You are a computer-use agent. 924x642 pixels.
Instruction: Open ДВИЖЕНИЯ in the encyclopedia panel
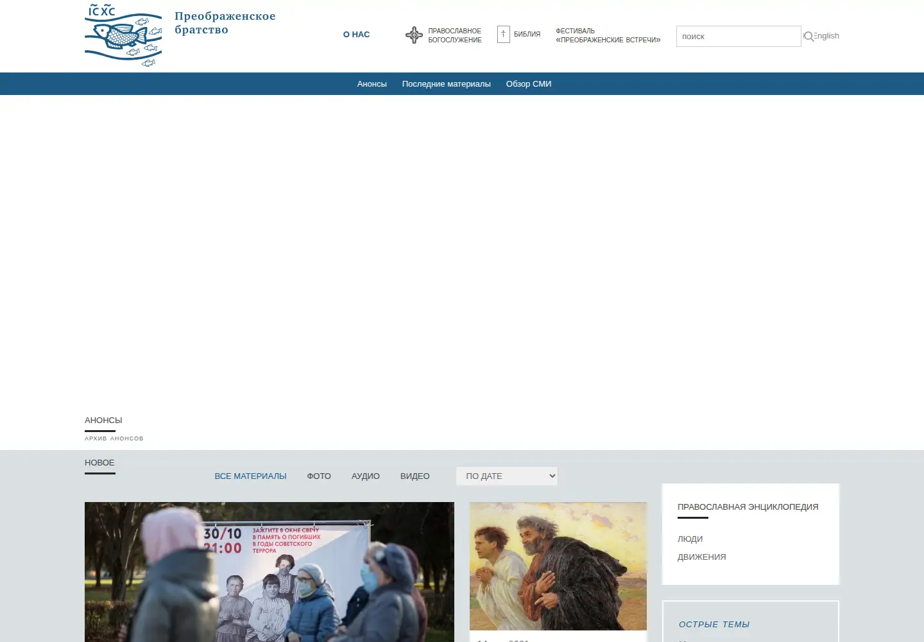(x=702, y=557)
